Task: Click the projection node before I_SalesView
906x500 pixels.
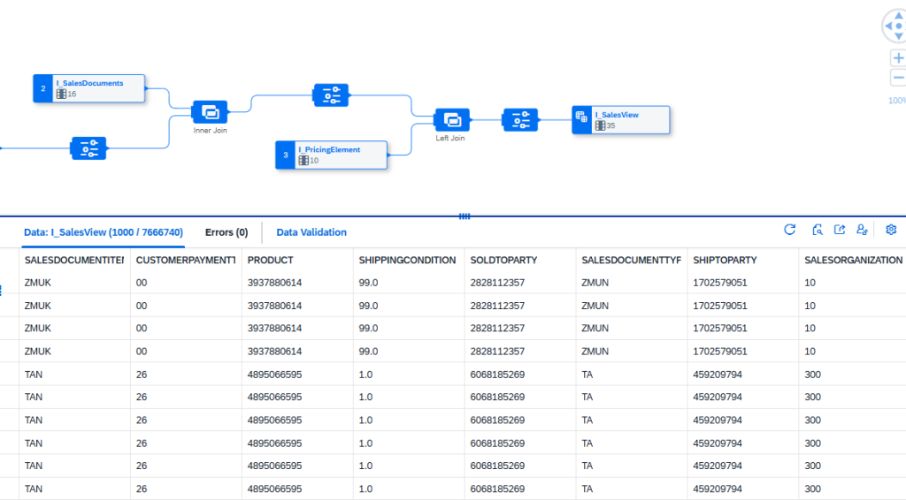Action: point(520,120)
